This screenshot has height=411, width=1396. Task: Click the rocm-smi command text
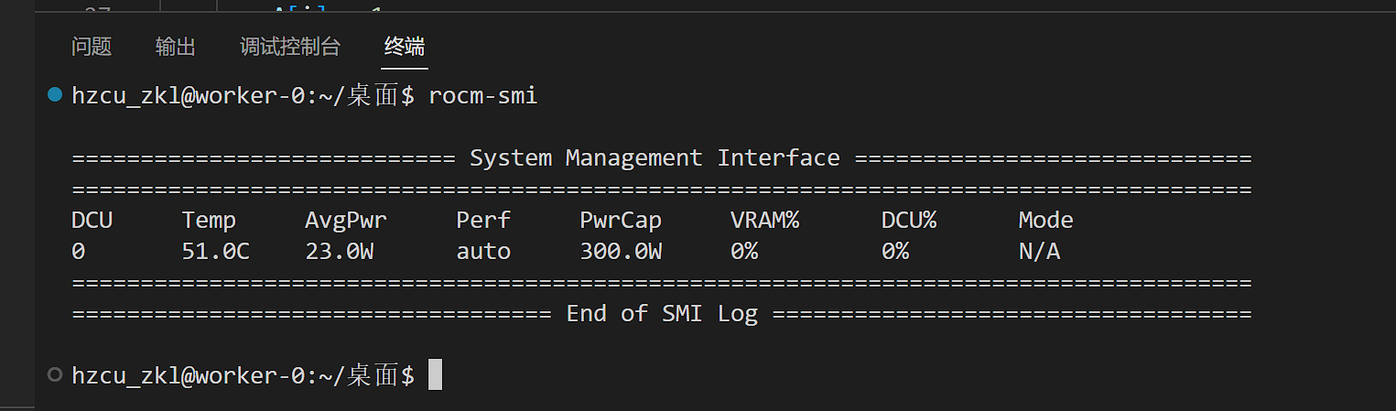point(482,95)
